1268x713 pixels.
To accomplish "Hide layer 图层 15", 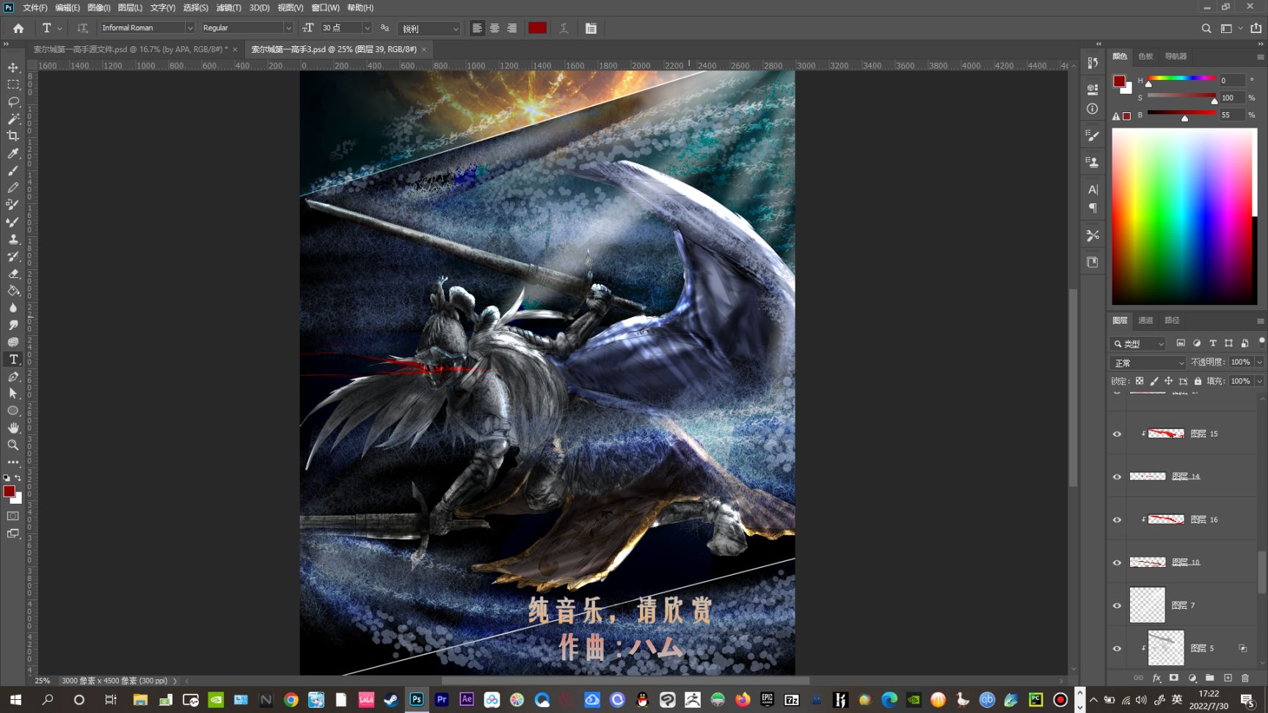I will coord(1117,434).
